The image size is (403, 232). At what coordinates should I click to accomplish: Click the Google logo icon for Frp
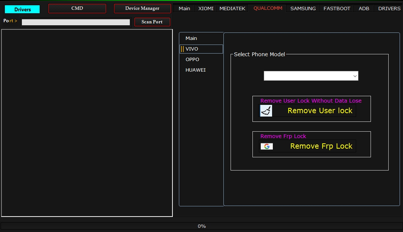coord(267,146)
